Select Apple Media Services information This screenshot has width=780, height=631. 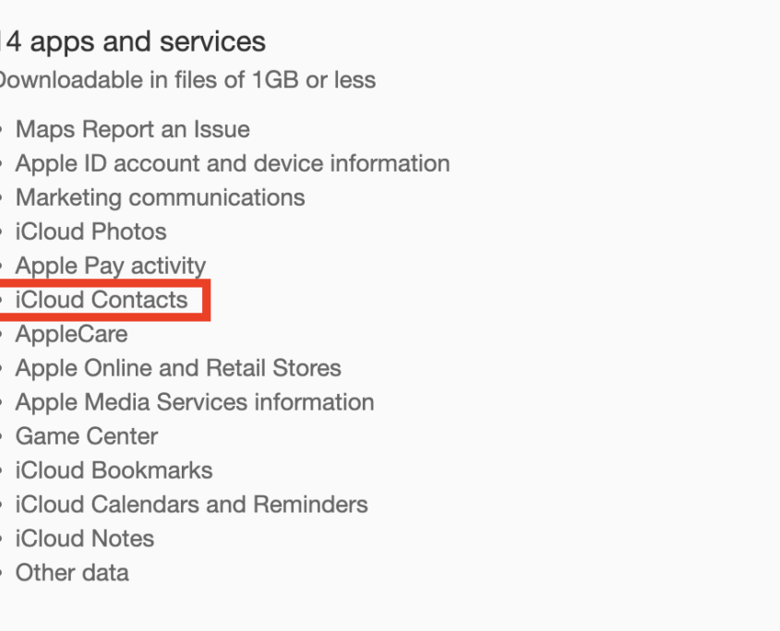pyautogui.click(x=195, y=402)
